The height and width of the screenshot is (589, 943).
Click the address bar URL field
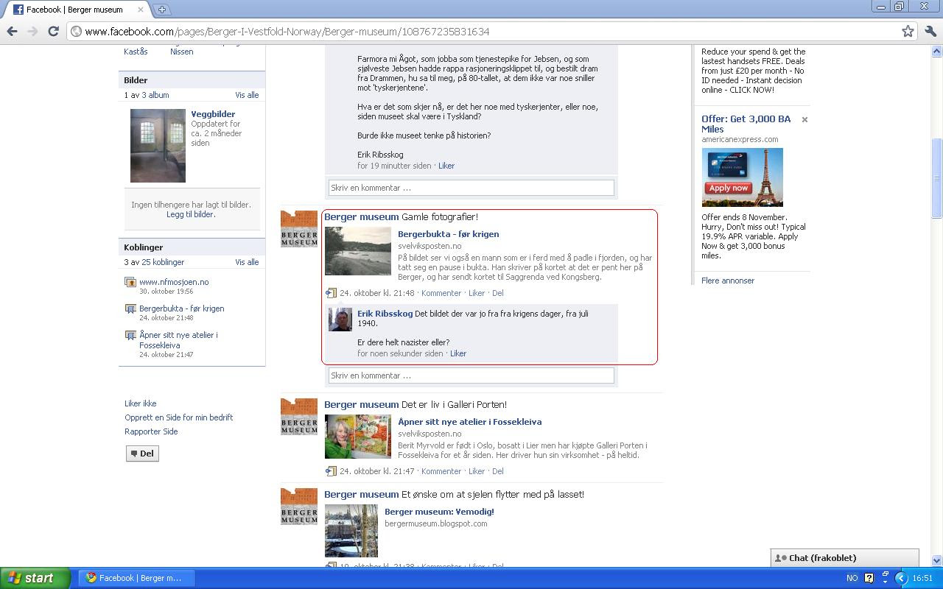click(x=483, y=31)
